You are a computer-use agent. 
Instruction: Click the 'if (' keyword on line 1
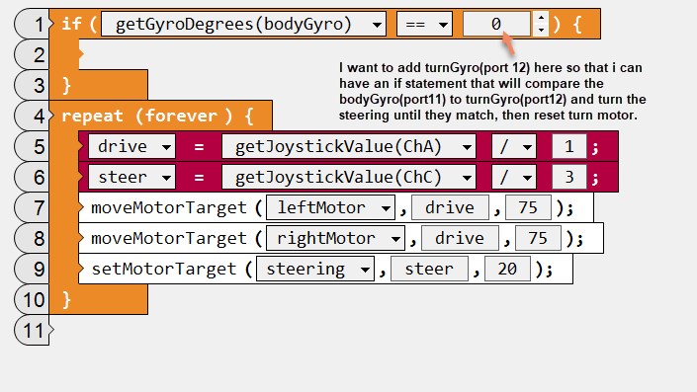pos(79,24)
